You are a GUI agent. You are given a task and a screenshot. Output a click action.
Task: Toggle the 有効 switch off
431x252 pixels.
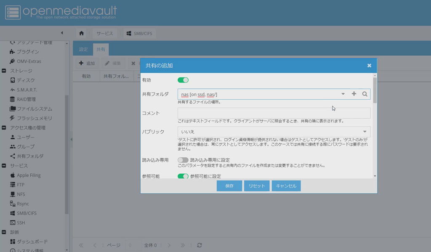coord(183,80)
